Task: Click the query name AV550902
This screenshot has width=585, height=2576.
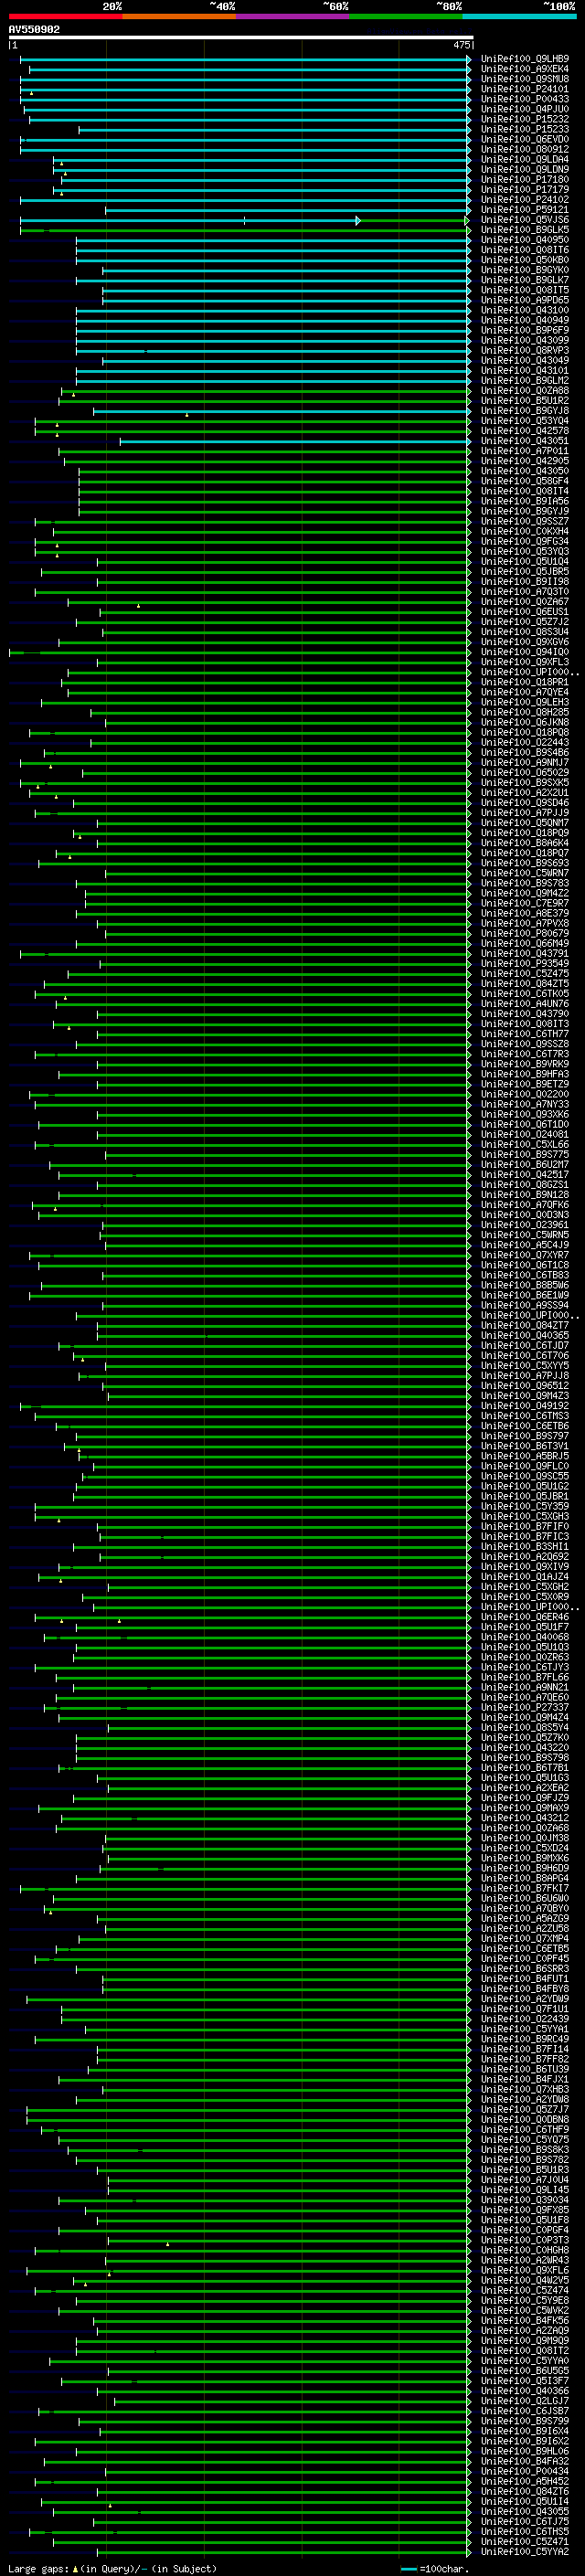Action: 34,29
